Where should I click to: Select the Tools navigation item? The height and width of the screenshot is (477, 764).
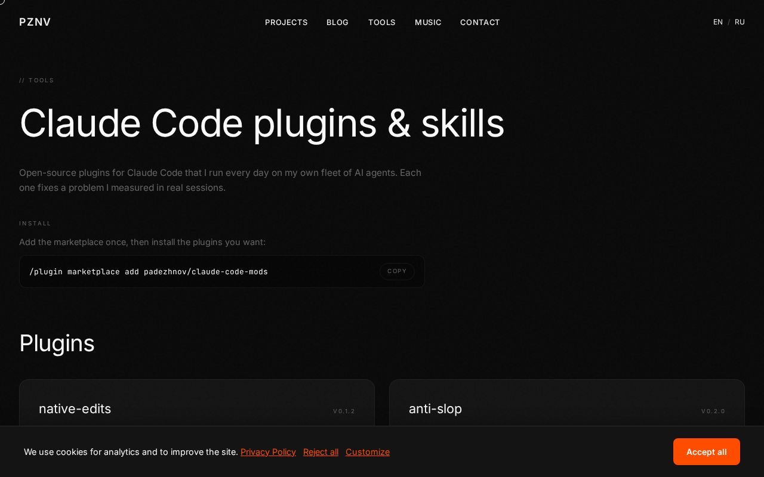(x=382, y=22)
